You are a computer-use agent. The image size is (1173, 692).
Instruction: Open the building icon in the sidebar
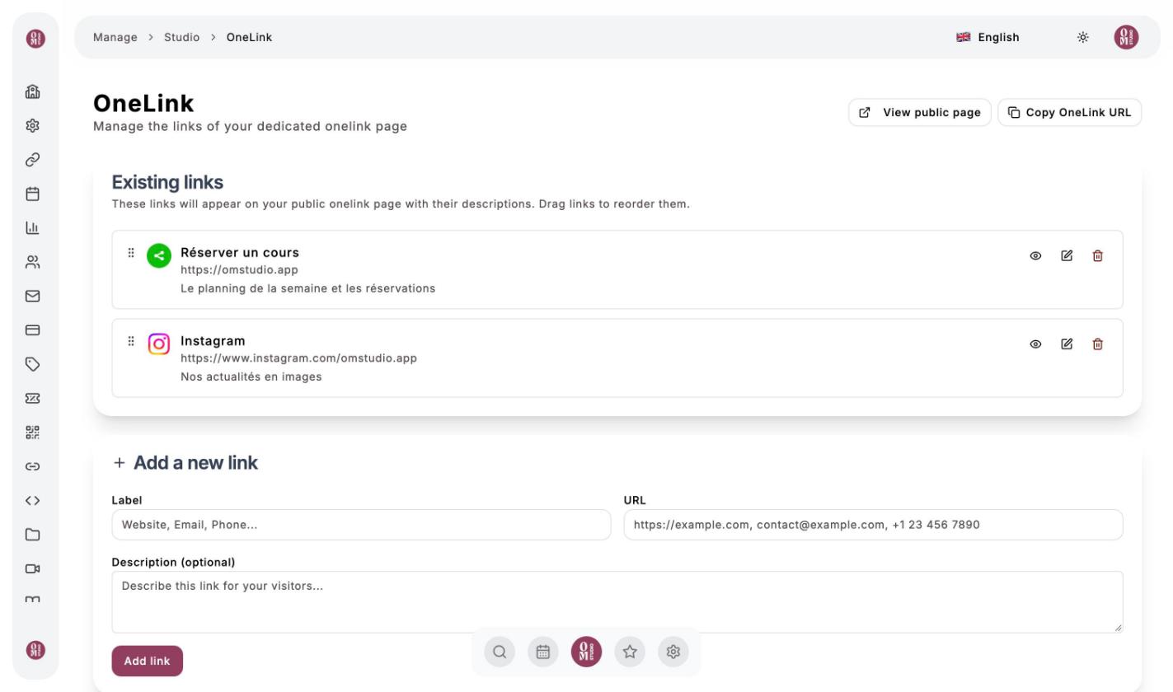pyautogui.click(x=33, y=91)
